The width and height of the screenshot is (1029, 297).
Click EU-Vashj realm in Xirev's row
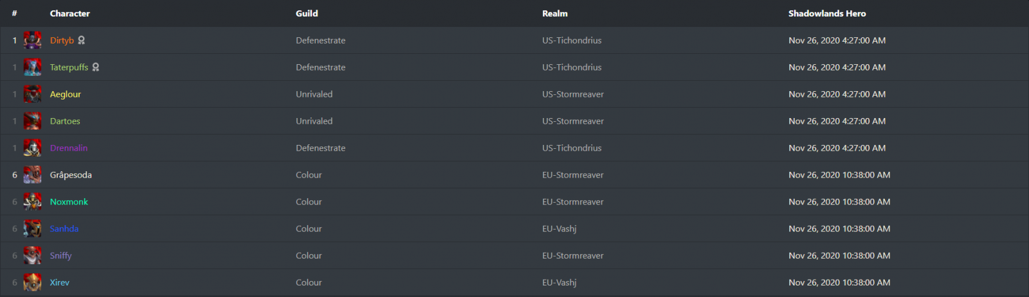559,283
